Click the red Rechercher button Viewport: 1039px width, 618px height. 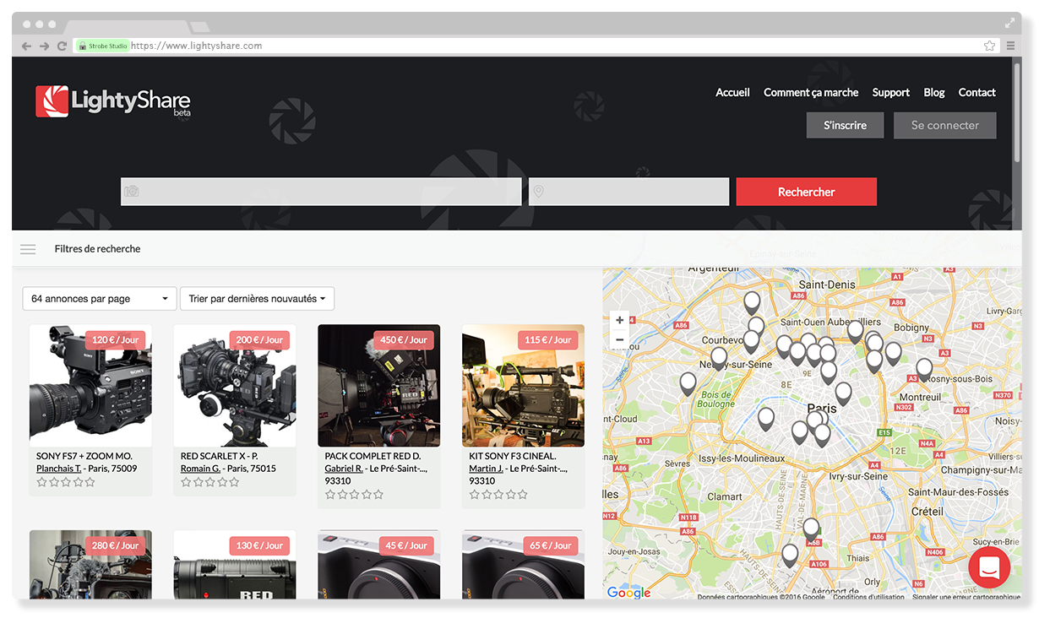[x=806, y=191]
